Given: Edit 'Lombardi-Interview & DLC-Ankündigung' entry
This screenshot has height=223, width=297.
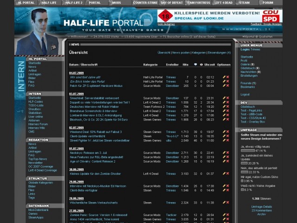Looking at the screenshot, I should coord(224,115).
